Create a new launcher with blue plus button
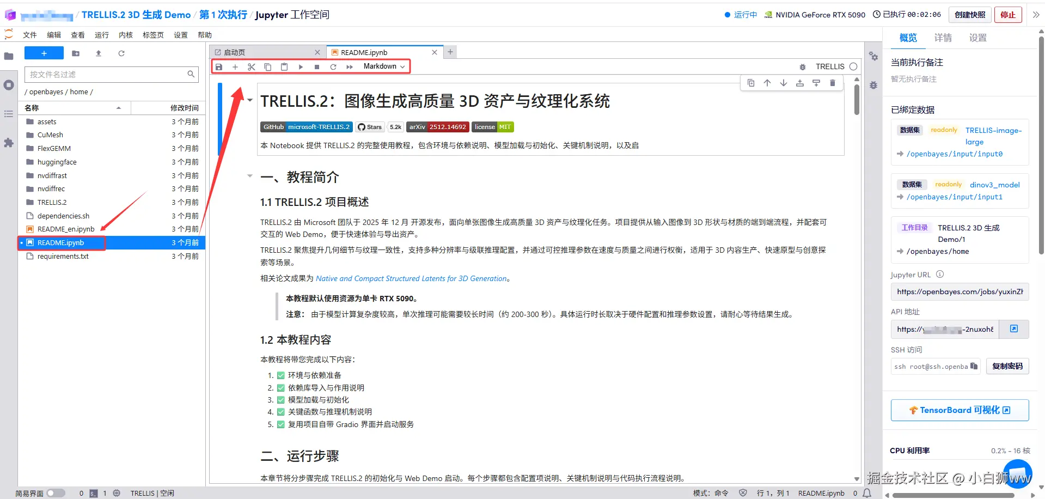 (44, 53)
